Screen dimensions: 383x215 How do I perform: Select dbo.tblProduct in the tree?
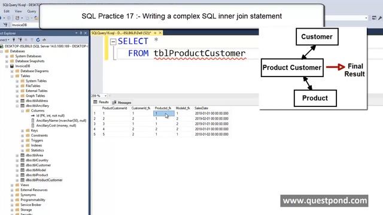(x=37, y=175)
